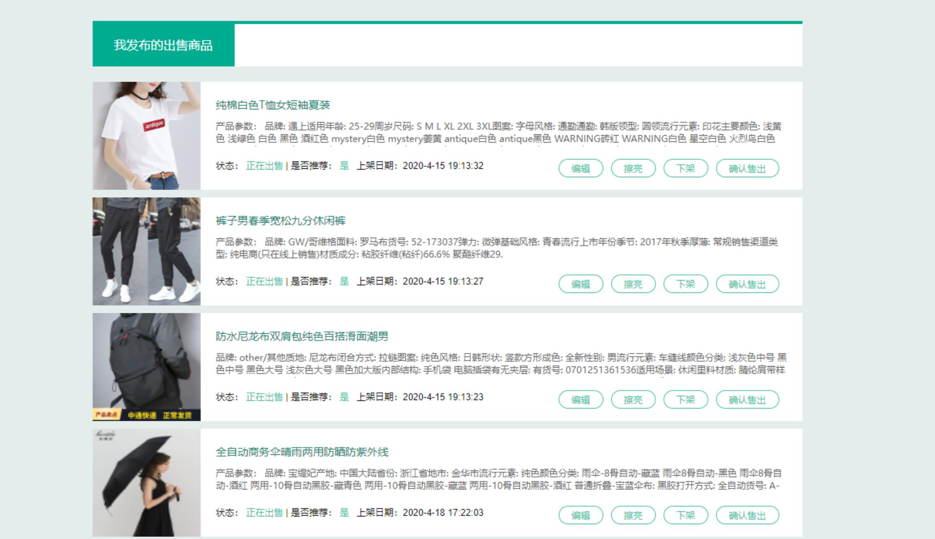The width and height of the screenshot is (935, 539).
Task: Click 编辑 on the automatic umbrella listing
Action: pyautogui.click(x=582, y=515)
